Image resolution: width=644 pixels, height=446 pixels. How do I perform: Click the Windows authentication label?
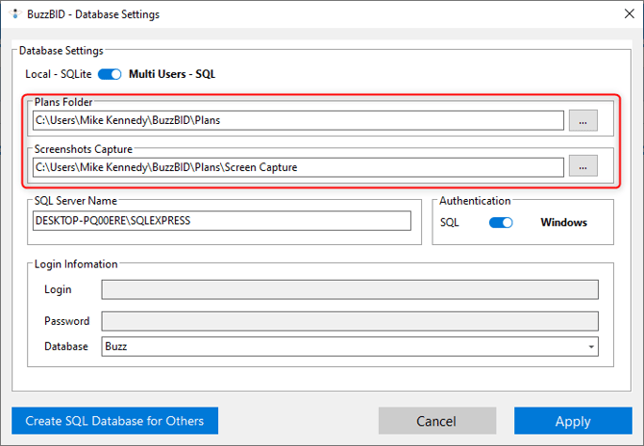coord(563,222)
